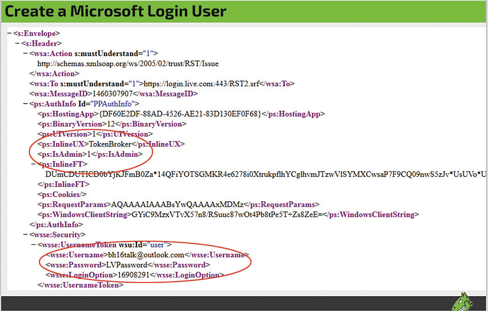Collapse the s:Header node
Viewport: 488px width, 311px height.
17,43
